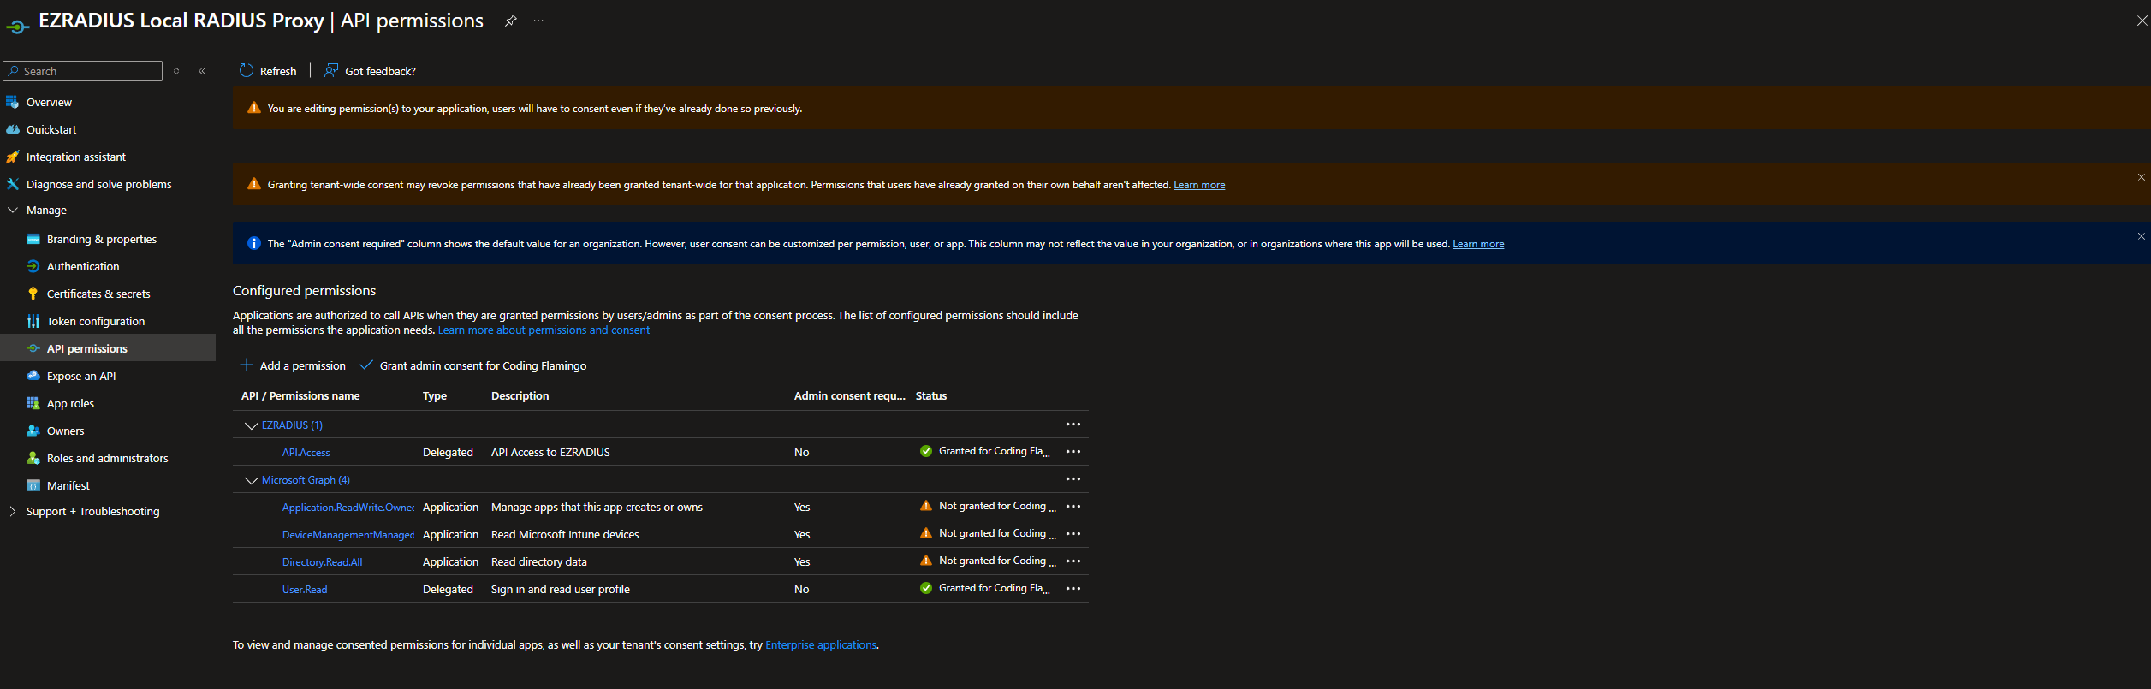Click the Refresh icon in the toolbar

(x=247, y=70)
